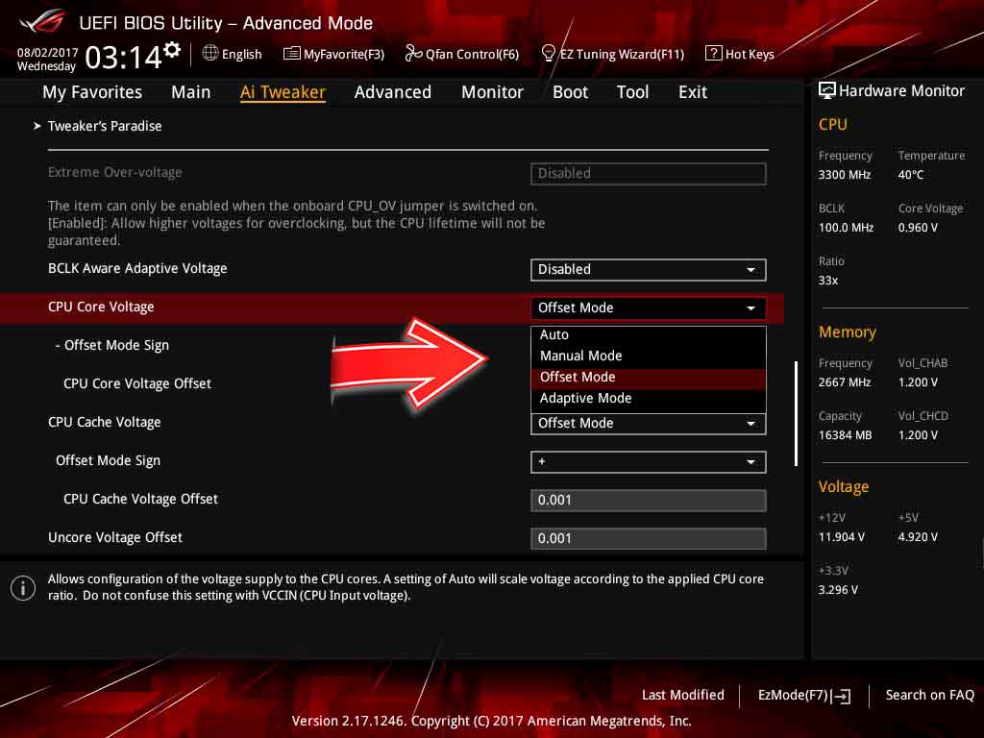Image resolution: width=984 pixels, height=738 pixels.
Task: Switch to the Main tab
Action: pyautogui.click(x=191, y=92)
